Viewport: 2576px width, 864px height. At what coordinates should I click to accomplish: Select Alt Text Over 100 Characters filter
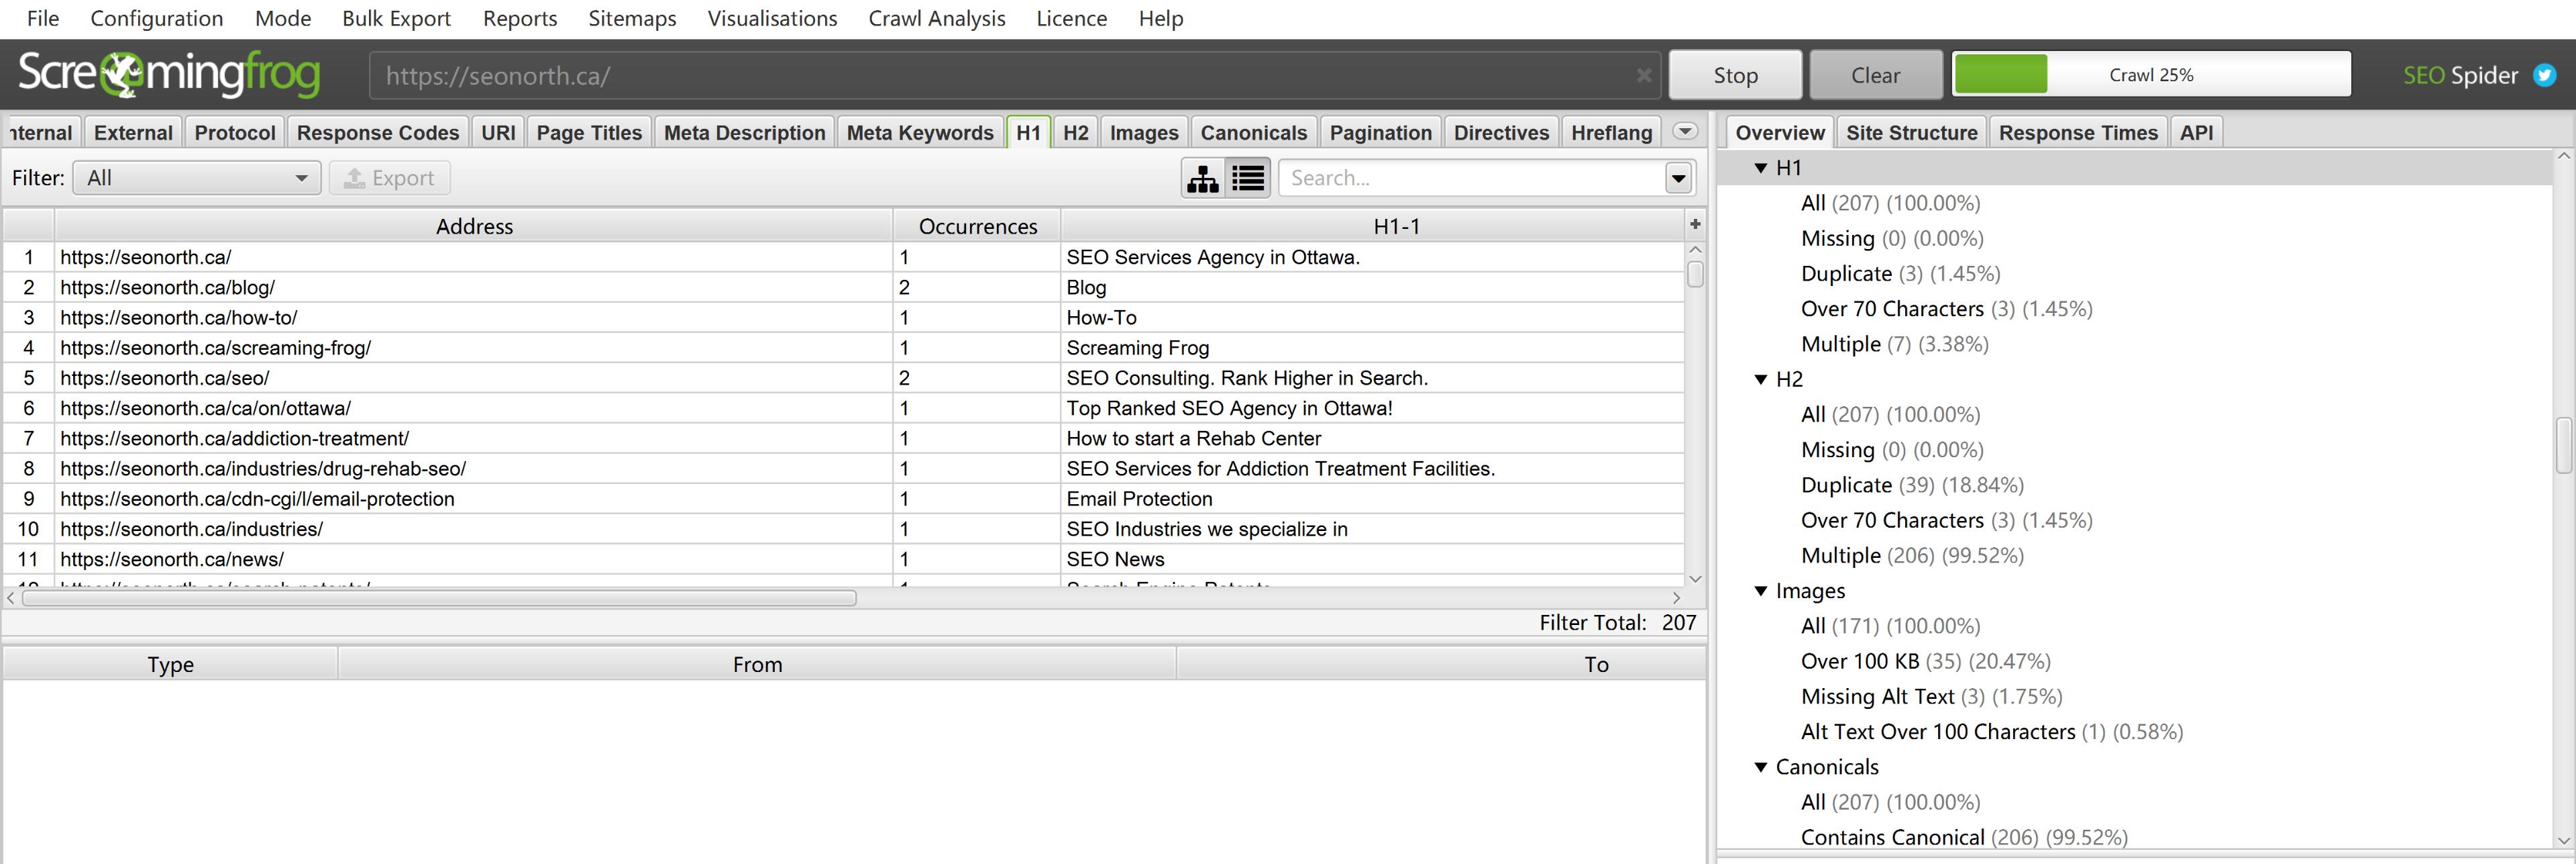point(1991,732)
